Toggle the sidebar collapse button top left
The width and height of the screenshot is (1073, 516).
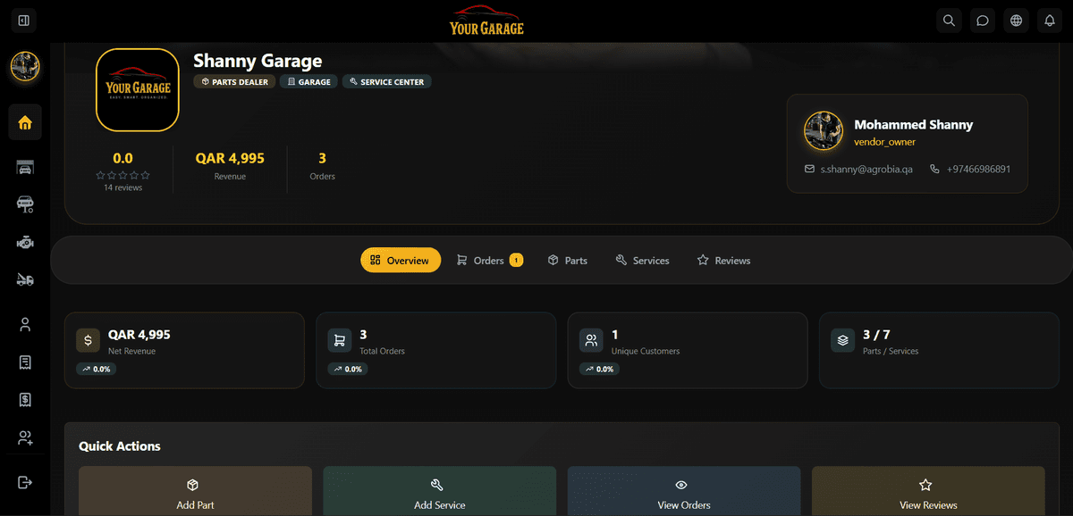23,20
